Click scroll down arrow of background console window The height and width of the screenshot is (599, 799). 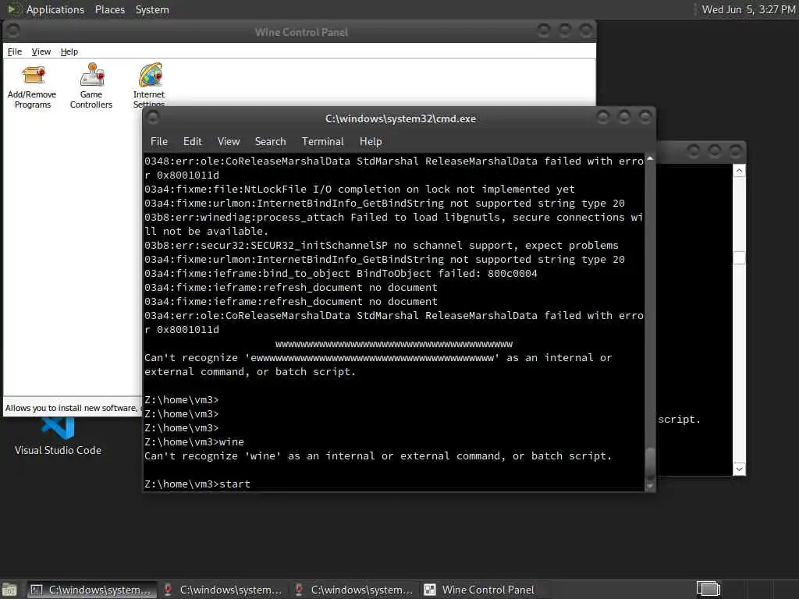(739, 469)
